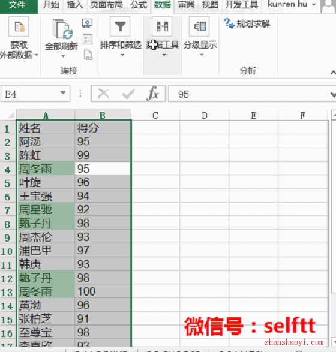Image resolution: width=336 pixels, height=352 pixels.
Task: Open the Sort and Filter funnel icon
Action: (120, 26)
